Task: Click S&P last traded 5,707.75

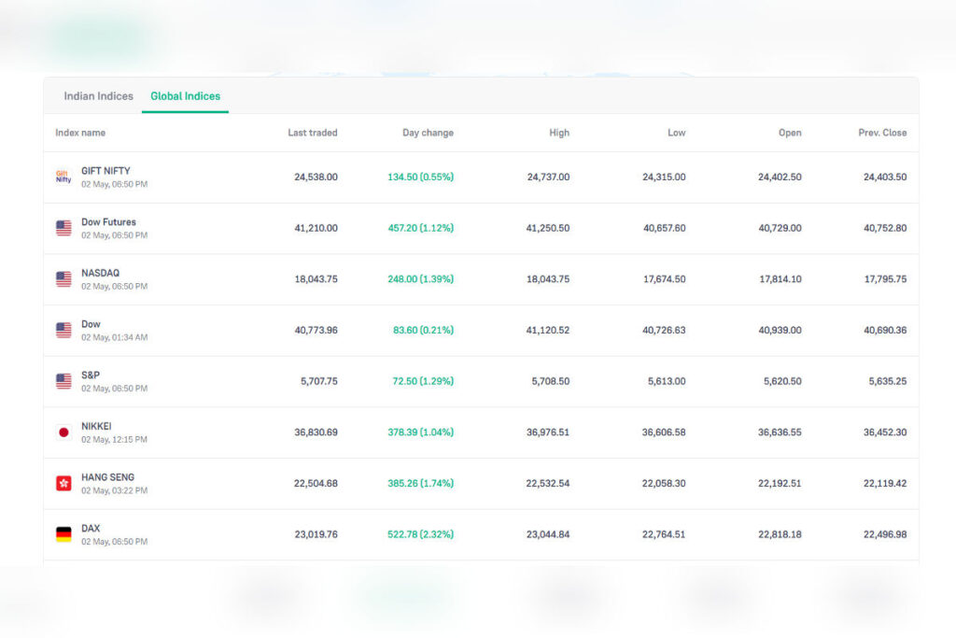Action: (319, 381)
